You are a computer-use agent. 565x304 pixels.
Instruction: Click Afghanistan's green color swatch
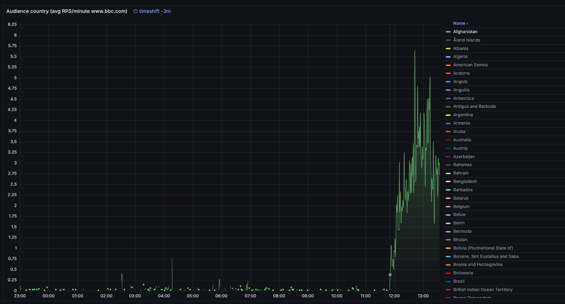448,32
